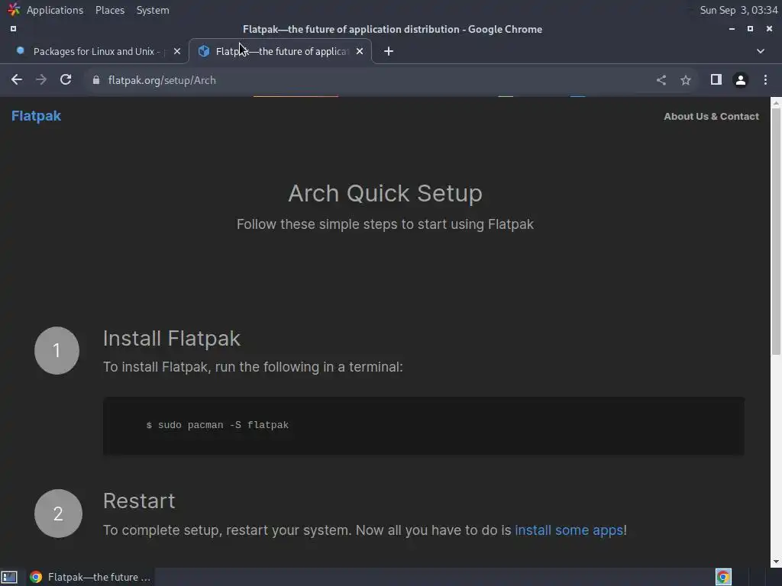Share this page using share icon
This screenshot has height=586, width=782.
click(661, 79)
